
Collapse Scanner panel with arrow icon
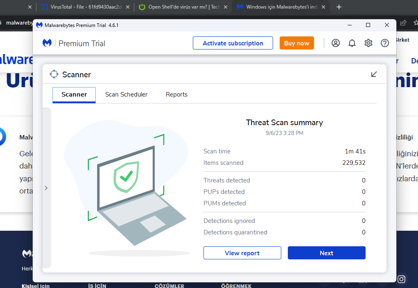[374, 74]
